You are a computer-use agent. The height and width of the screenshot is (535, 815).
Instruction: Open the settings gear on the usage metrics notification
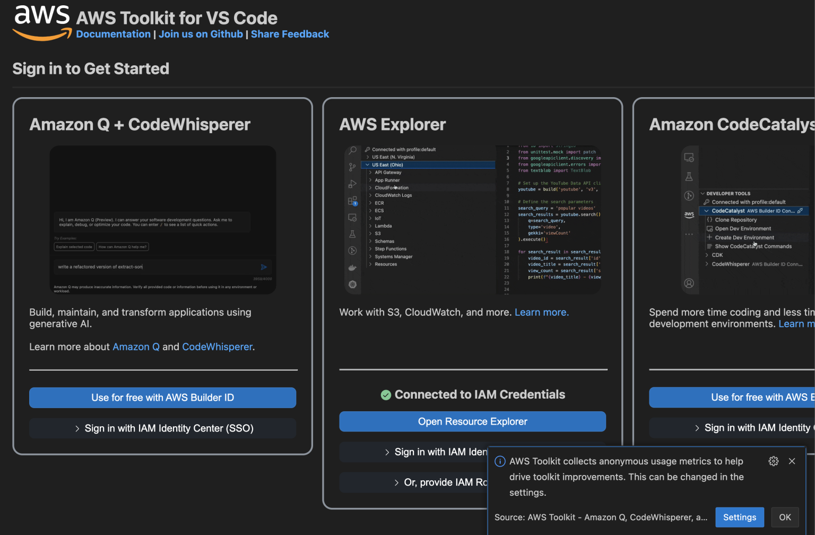[773, 461]
